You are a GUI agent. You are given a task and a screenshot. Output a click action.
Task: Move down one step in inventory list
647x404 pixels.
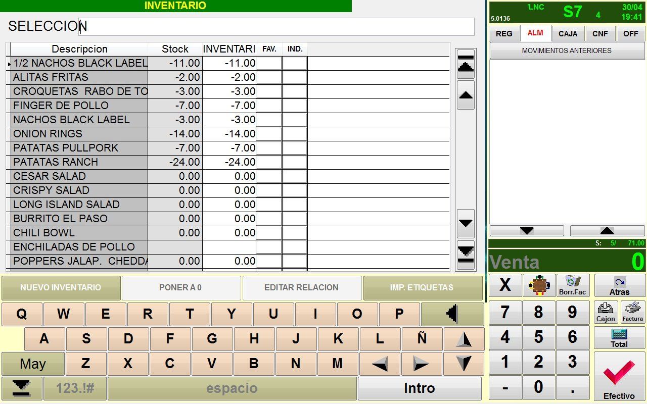pos(466,223)
